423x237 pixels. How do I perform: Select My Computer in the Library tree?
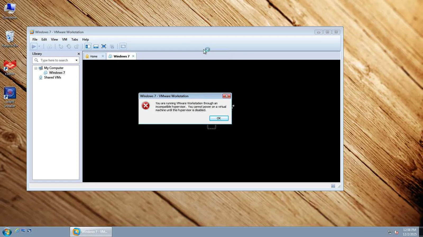pos(54,68)
